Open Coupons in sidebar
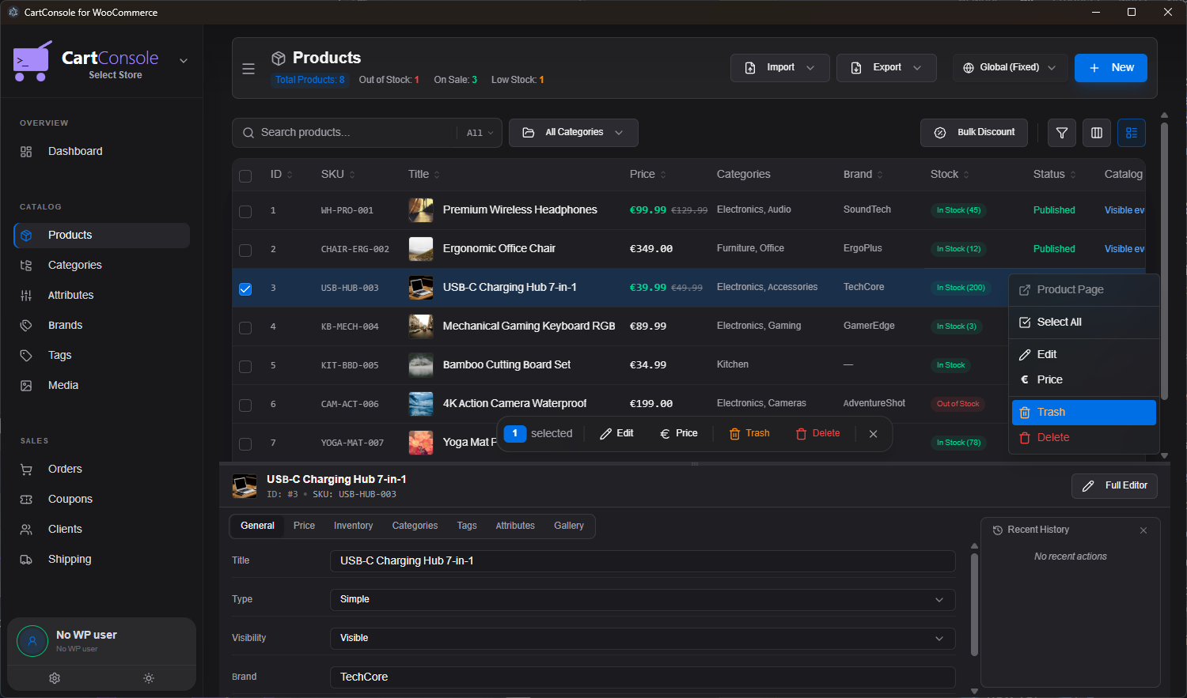This screenshot has height=698, width=1187. point(101,499)
